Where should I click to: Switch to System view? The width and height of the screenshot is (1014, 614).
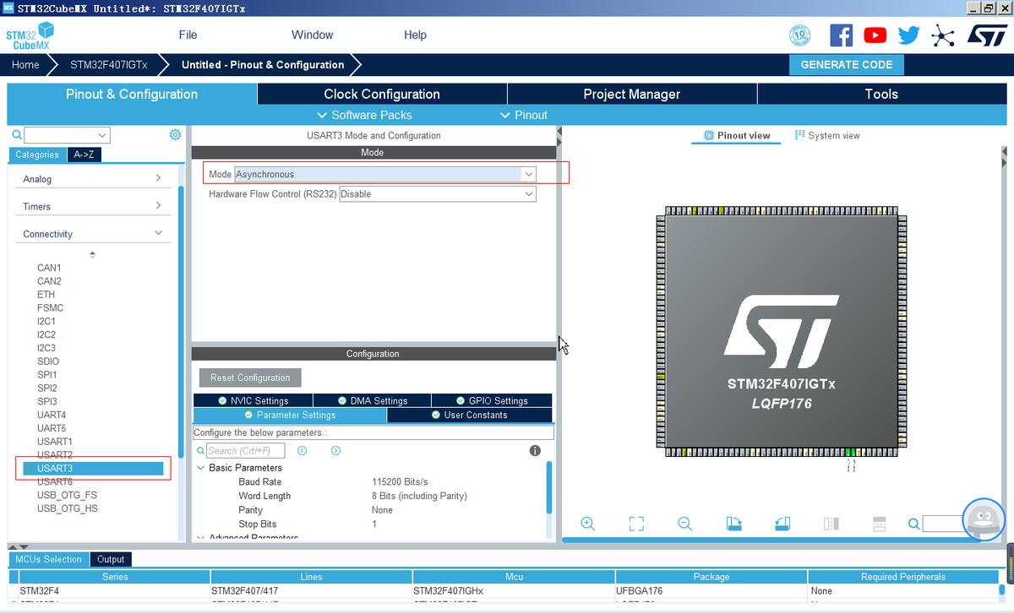[x=827, y=135]
